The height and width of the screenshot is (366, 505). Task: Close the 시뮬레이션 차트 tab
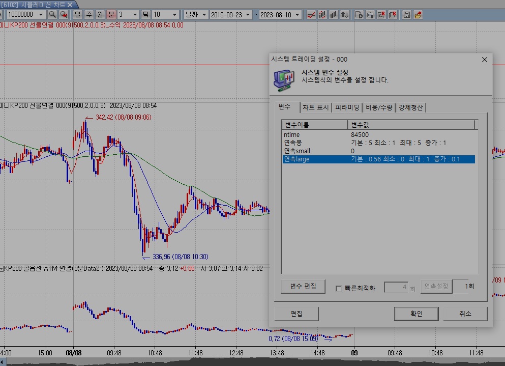click(70, 4)
